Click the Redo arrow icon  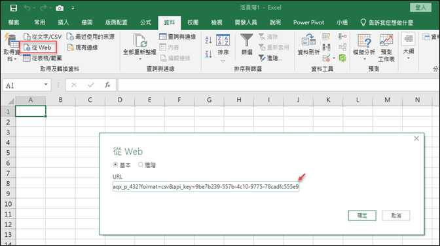coord(43,8)
